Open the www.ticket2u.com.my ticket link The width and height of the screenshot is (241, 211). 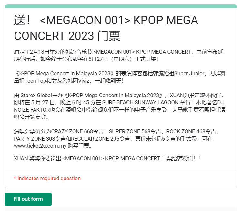(x=40, y=146)
